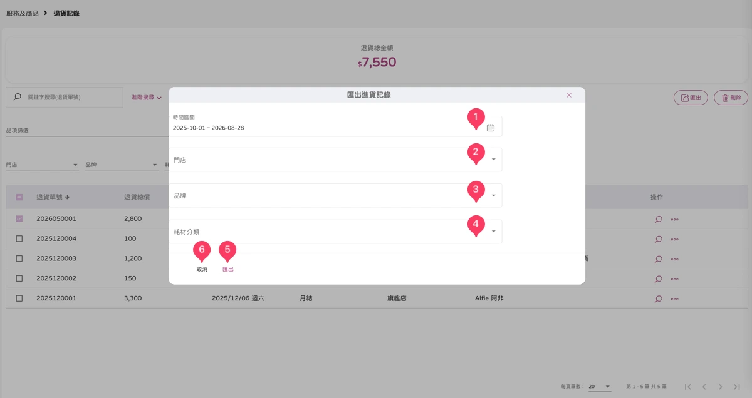The height and width of the screenshot is (398, 752).
Task: Close the 匯出進貨記錄 dialog with the X
Action: (x=569, y=95)
